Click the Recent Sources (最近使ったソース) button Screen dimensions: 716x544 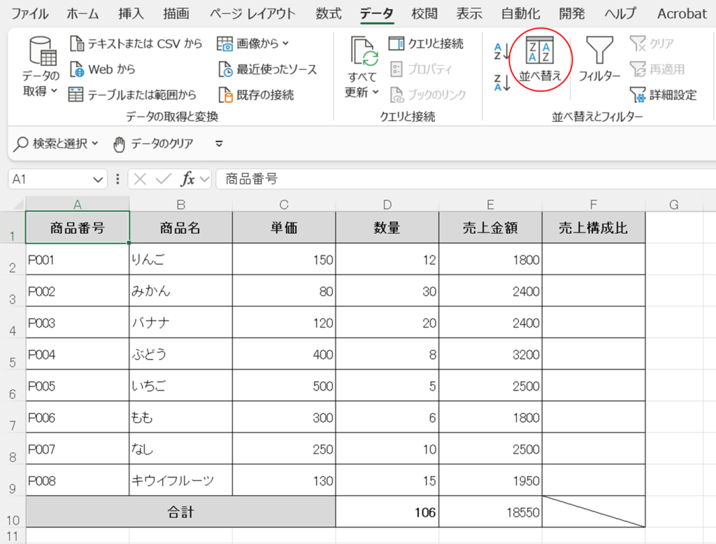click(268, 69)
